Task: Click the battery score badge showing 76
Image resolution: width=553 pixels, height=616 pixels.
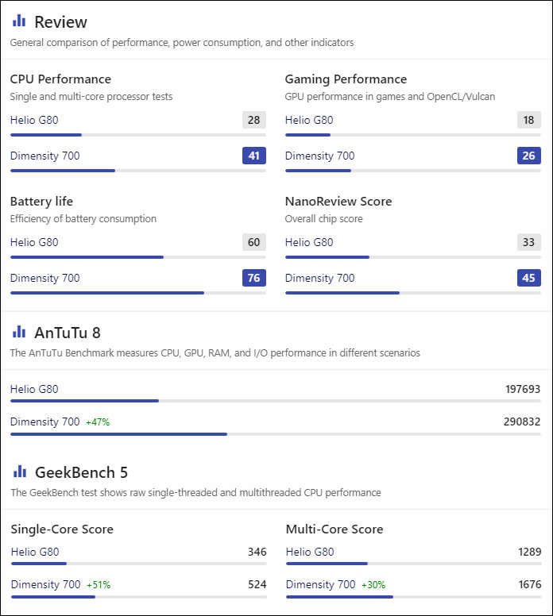Action: 254,278
